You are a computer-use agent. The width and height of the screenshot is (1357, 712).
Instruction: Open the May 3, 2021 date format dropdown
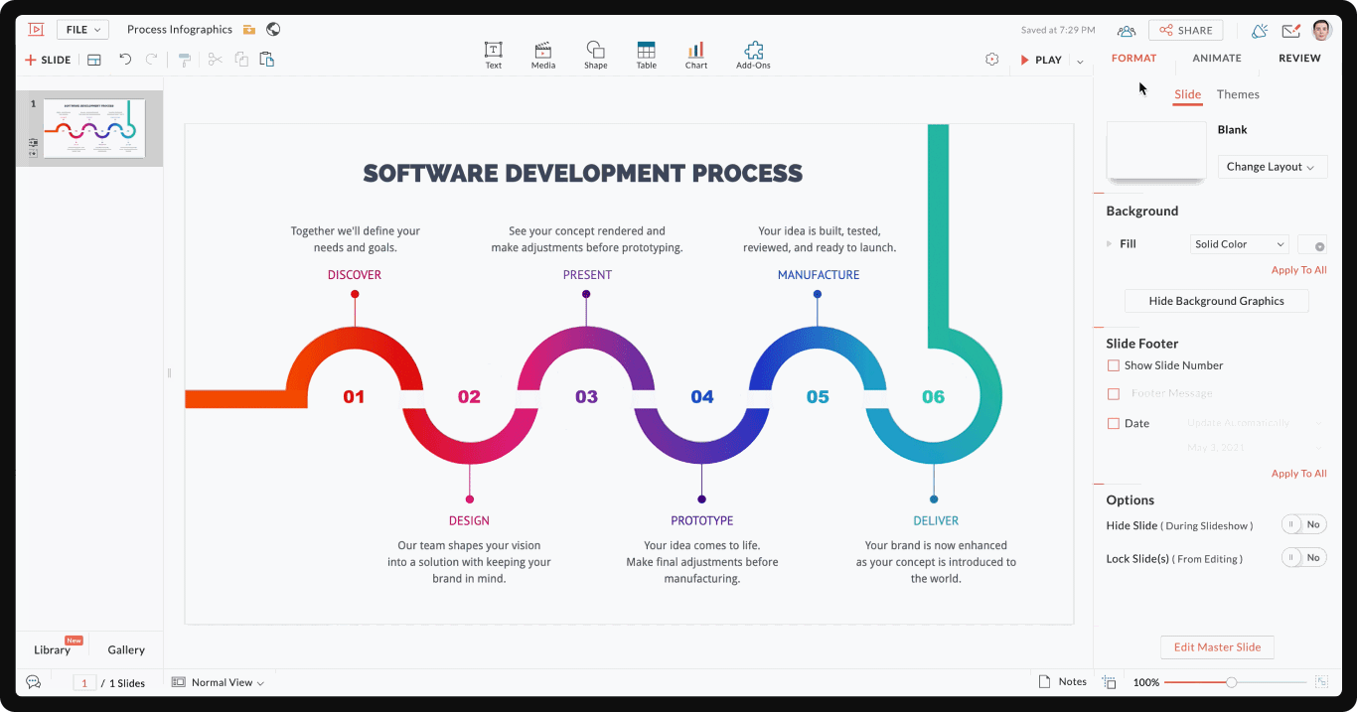(1256, 448)
